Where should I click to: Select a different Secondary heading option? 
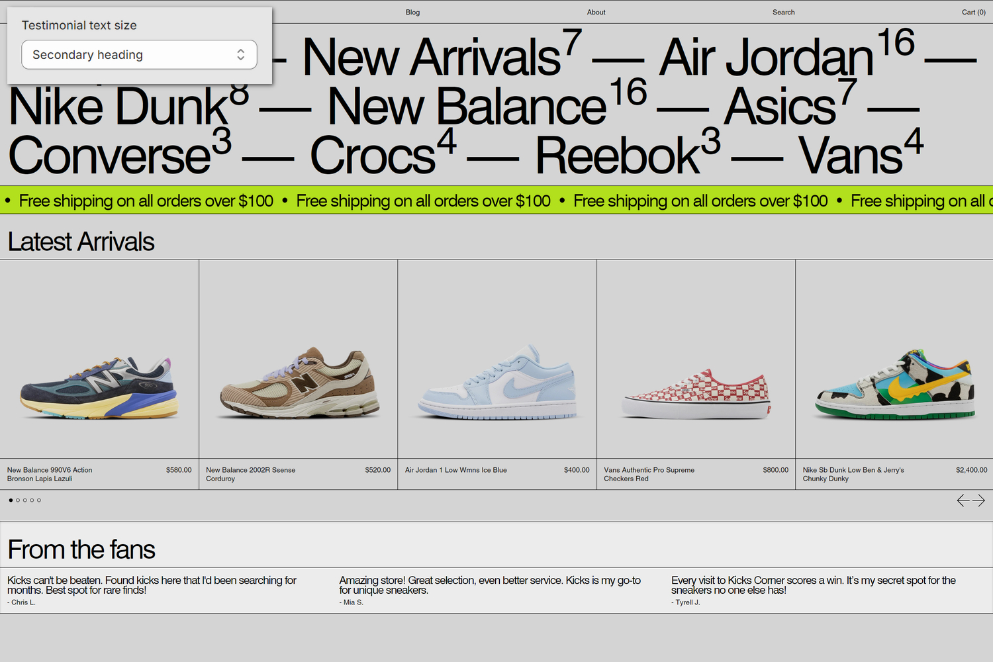139,54
